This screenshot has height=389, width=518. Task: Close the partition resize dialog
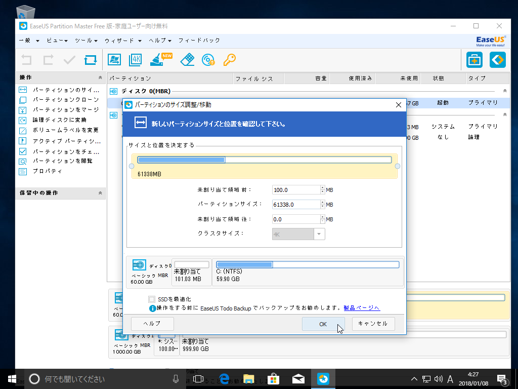click(x=399, y=105)
